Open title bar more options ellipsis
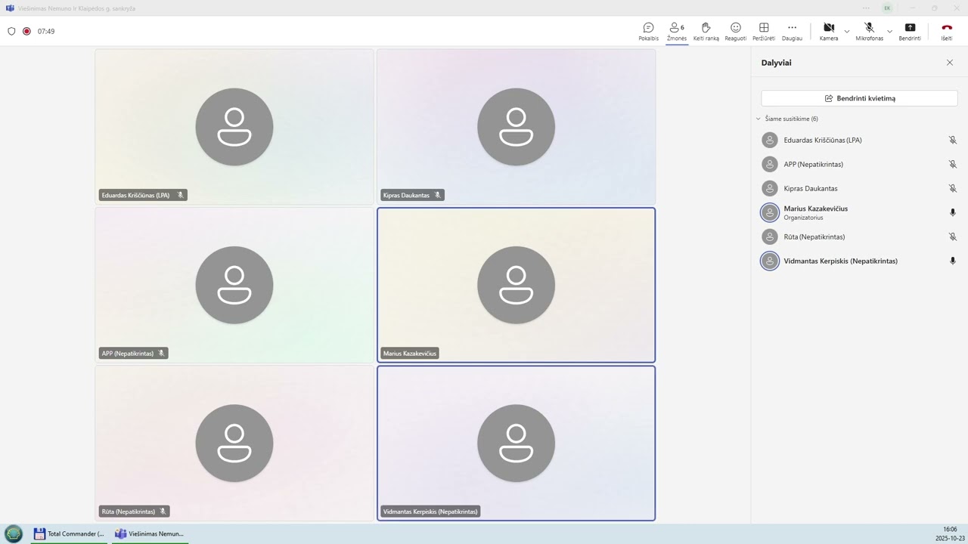Viewport: 968px width, 544px height. [x=866, y=8]
